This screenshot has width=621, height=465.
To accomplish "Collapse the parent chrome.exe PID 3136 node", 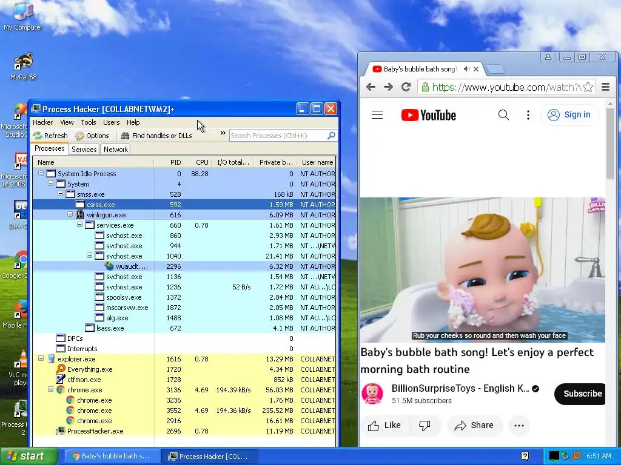I will tap(50, 389).
